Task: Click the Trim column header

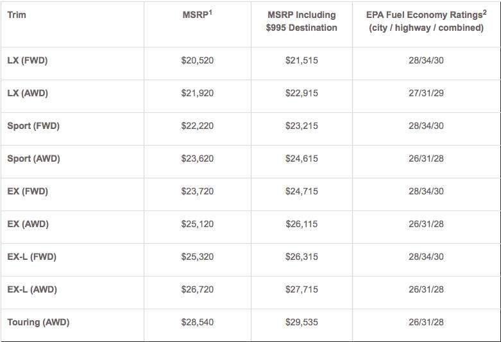Action: click(17, 14)
